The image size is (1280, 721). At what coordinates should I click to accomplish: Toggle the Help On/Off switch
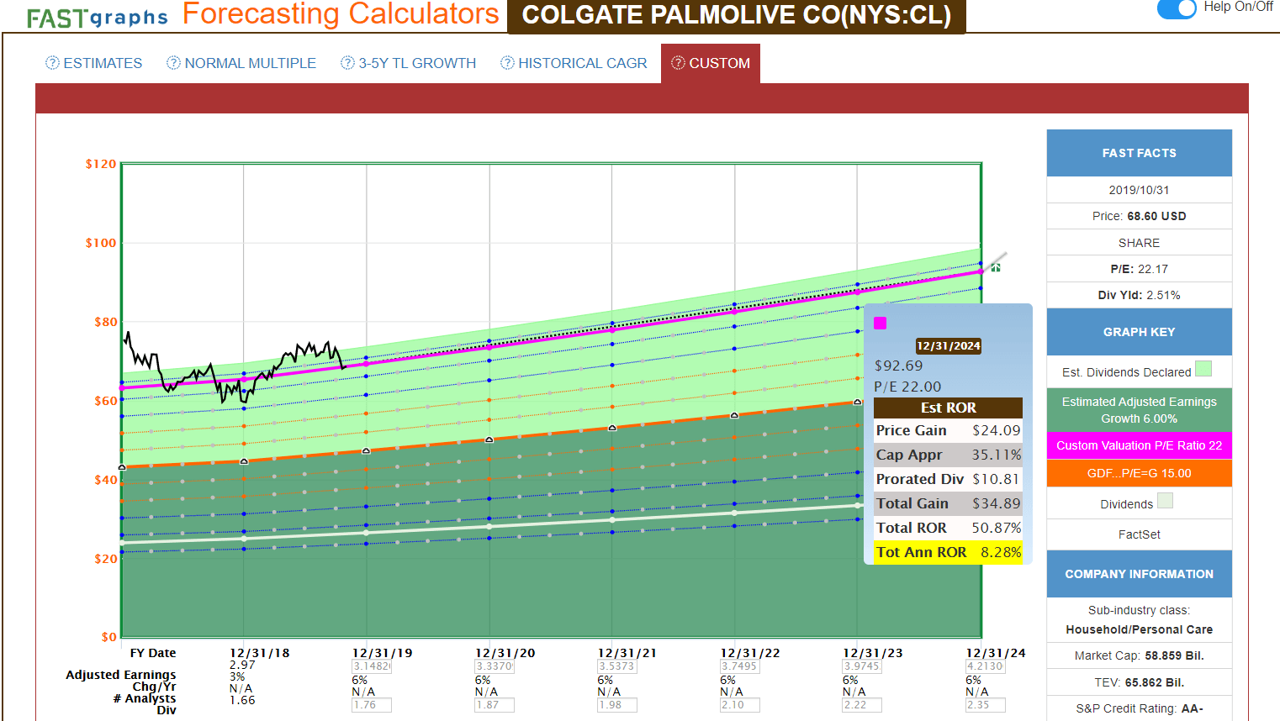coord(1177,8)
